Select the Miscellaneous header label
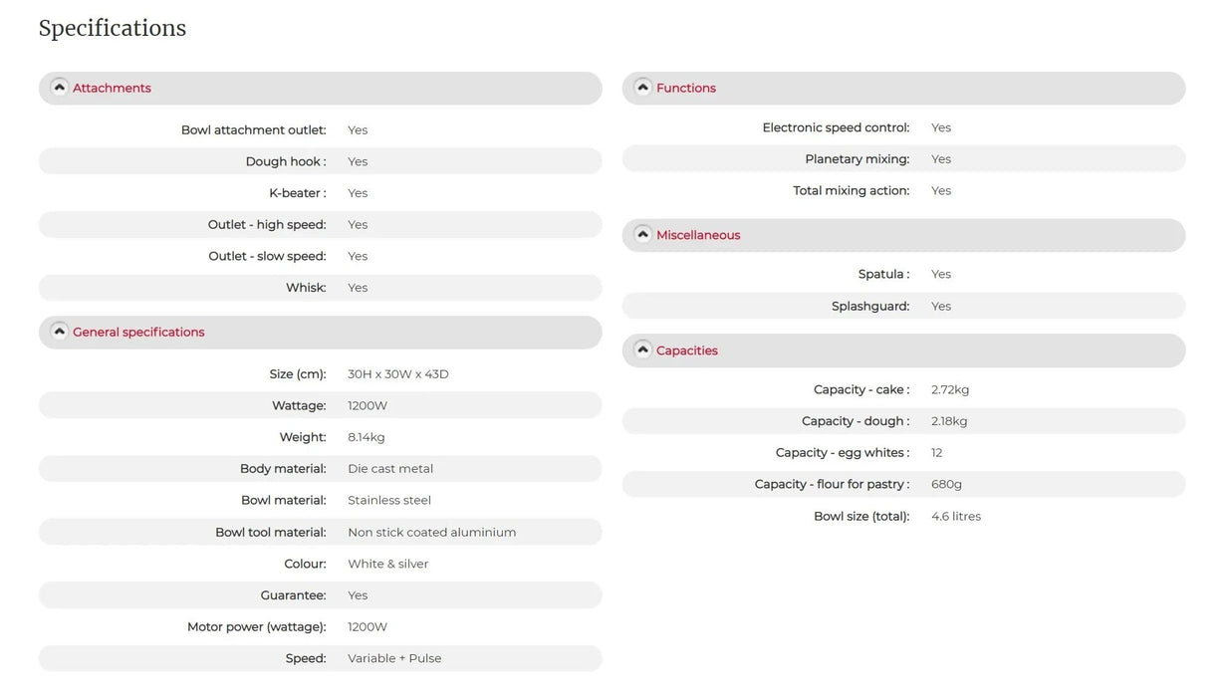This screenshot has height=697, width=1227. tap(697, 235)
